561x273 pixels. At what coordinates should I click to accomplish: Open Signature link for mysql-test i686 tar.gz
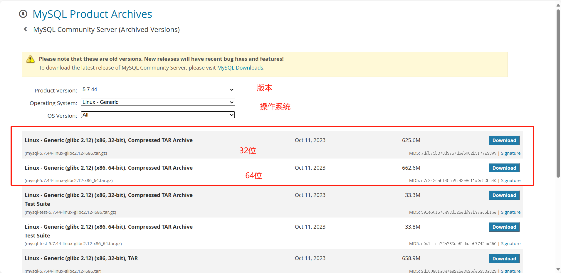(x=510, y=212)
